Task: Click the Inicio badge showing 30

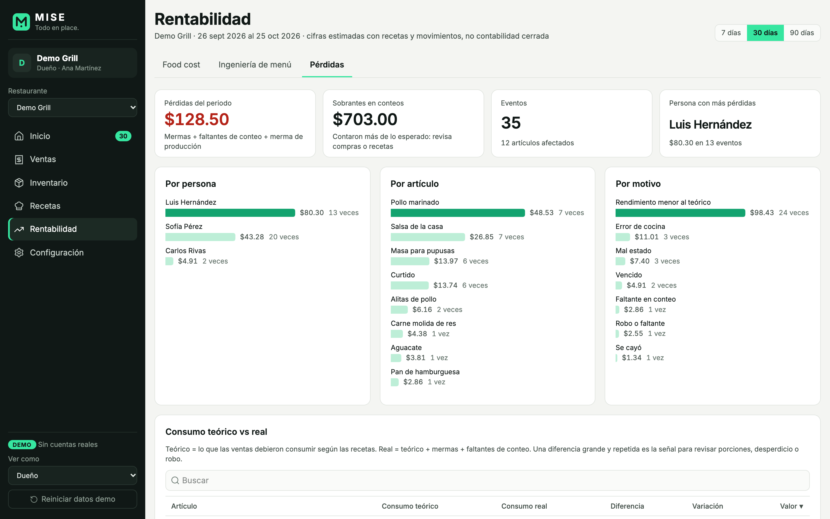Action: 123,136
